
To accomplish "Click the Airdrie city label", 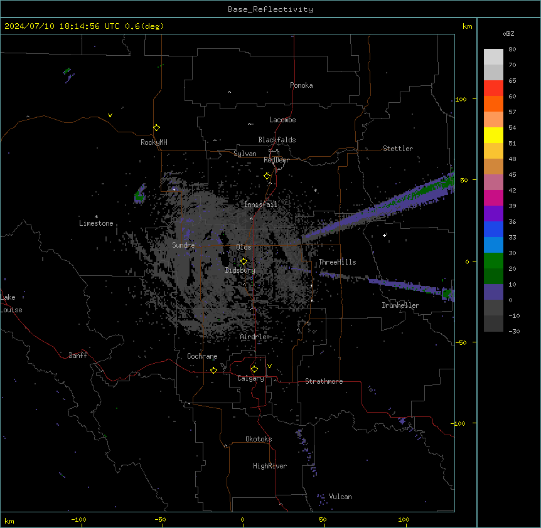I will click(x=254, y=337).
